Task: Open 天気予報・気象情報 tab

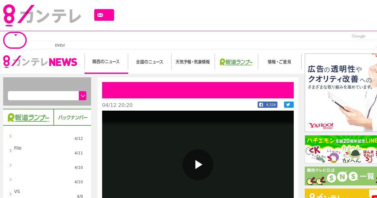Action: pos(193,62)
